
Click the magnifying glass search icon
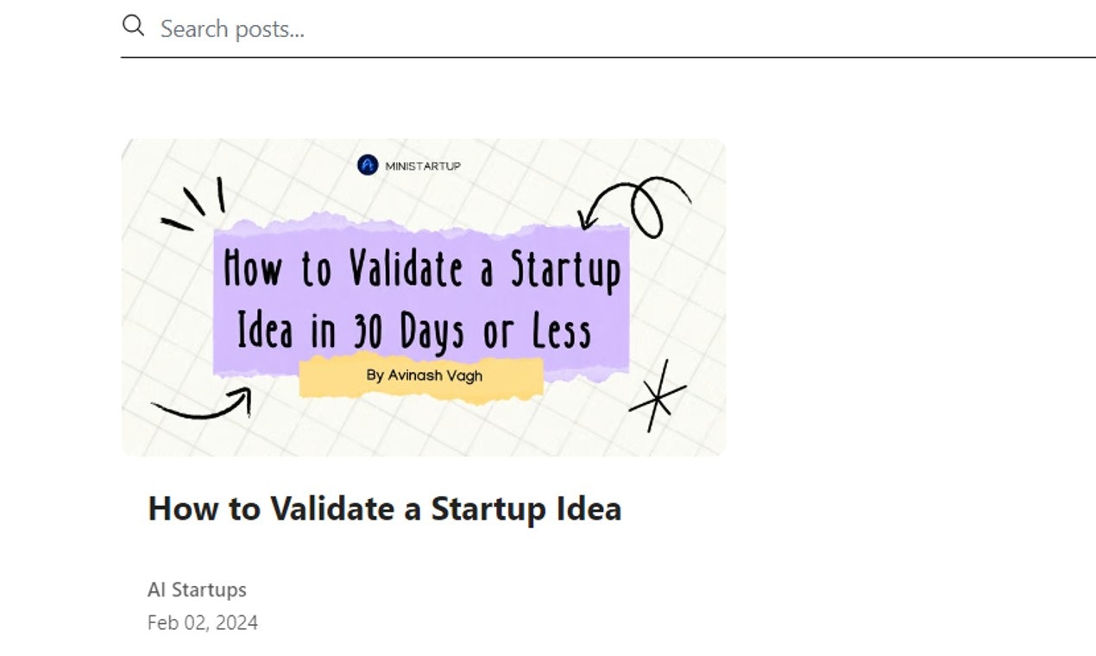pos(133,25)
